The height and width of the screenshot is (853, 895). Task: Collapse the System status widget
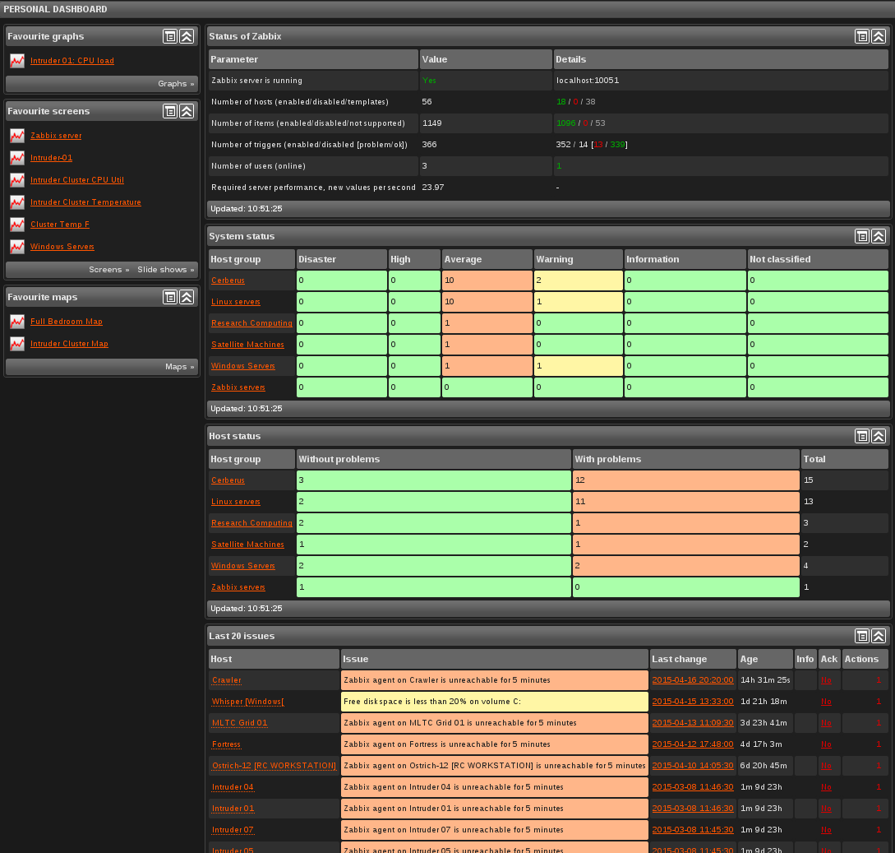(x=879, y=236)
